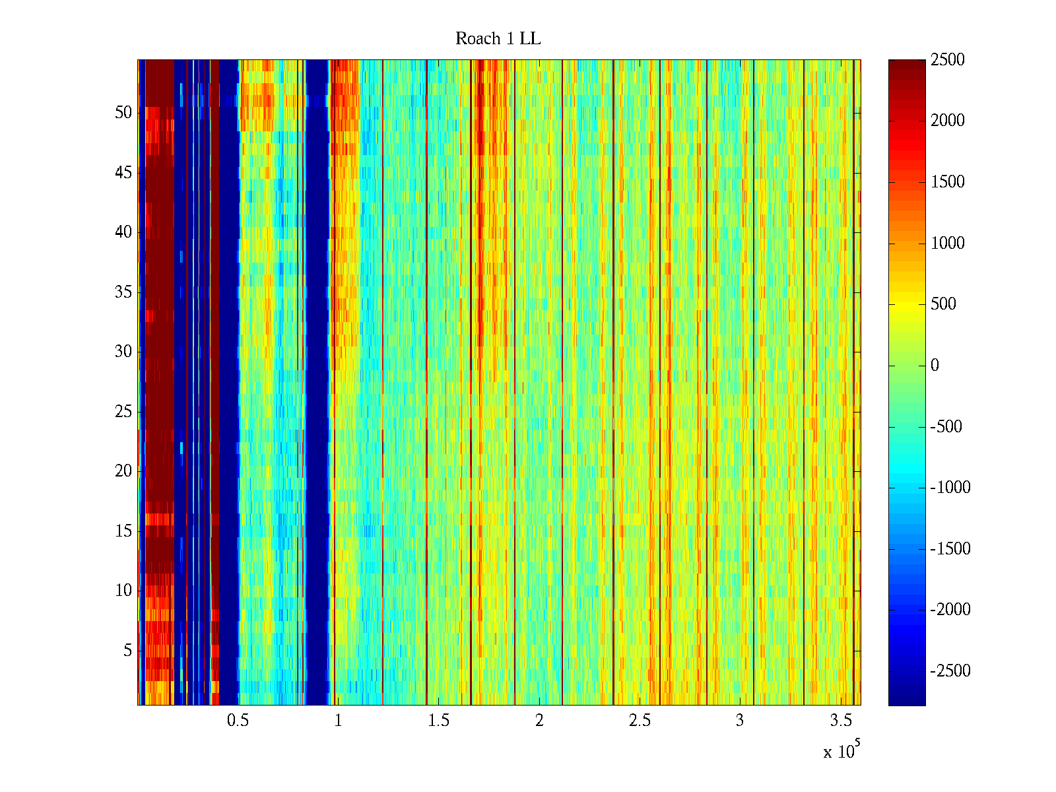
Task: Click the 'x 10^5' axis exponent label
Action: [841, 751]
